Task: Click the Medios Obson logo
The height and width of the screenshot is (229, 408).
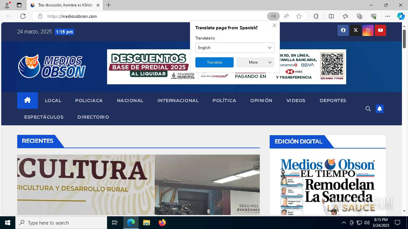Action: (52, 66)
